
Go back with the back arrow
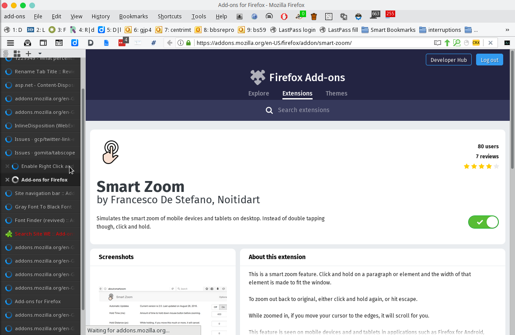170,43
